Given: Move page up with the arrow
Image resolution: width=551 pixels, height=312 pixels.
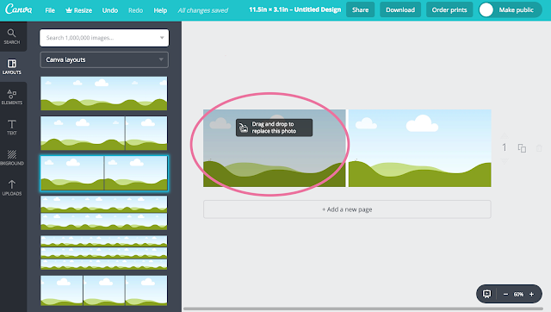Looking at the screenshot, I should (x=505, y=136).
